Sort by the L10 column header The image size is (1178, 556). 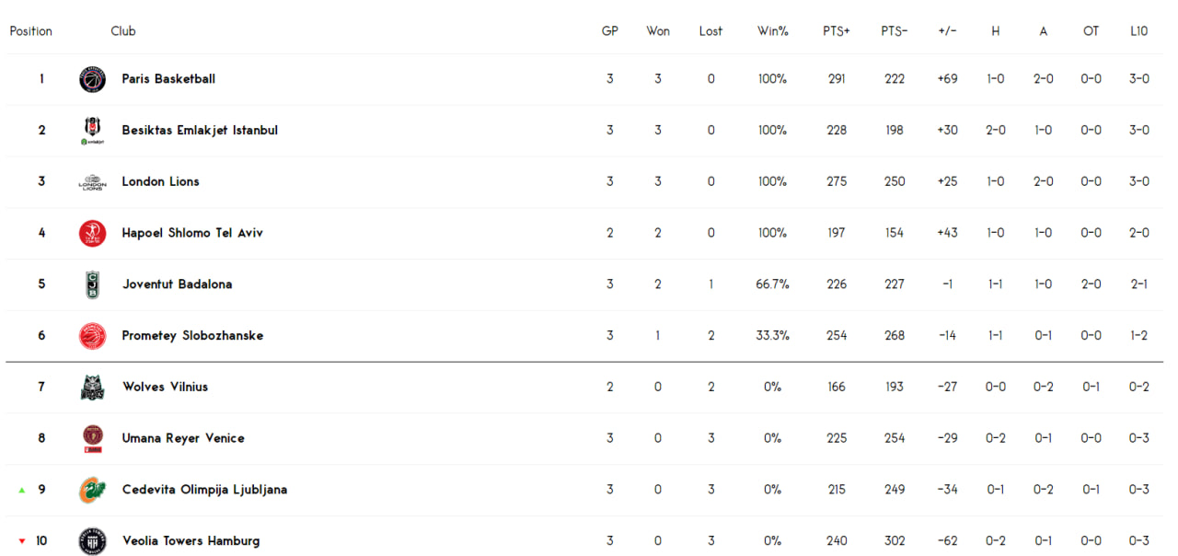(1139, 31)
